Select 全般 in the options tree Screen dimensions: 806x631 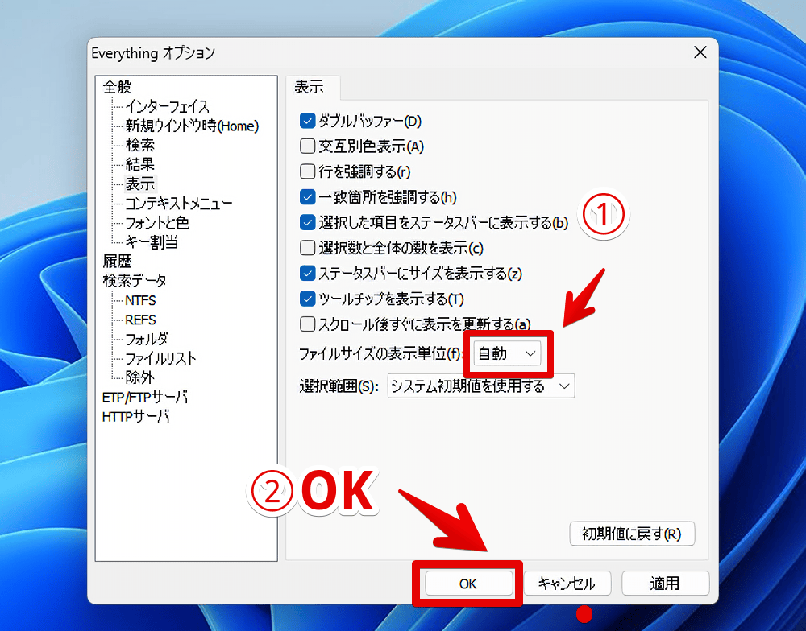[x=117, y=87]
